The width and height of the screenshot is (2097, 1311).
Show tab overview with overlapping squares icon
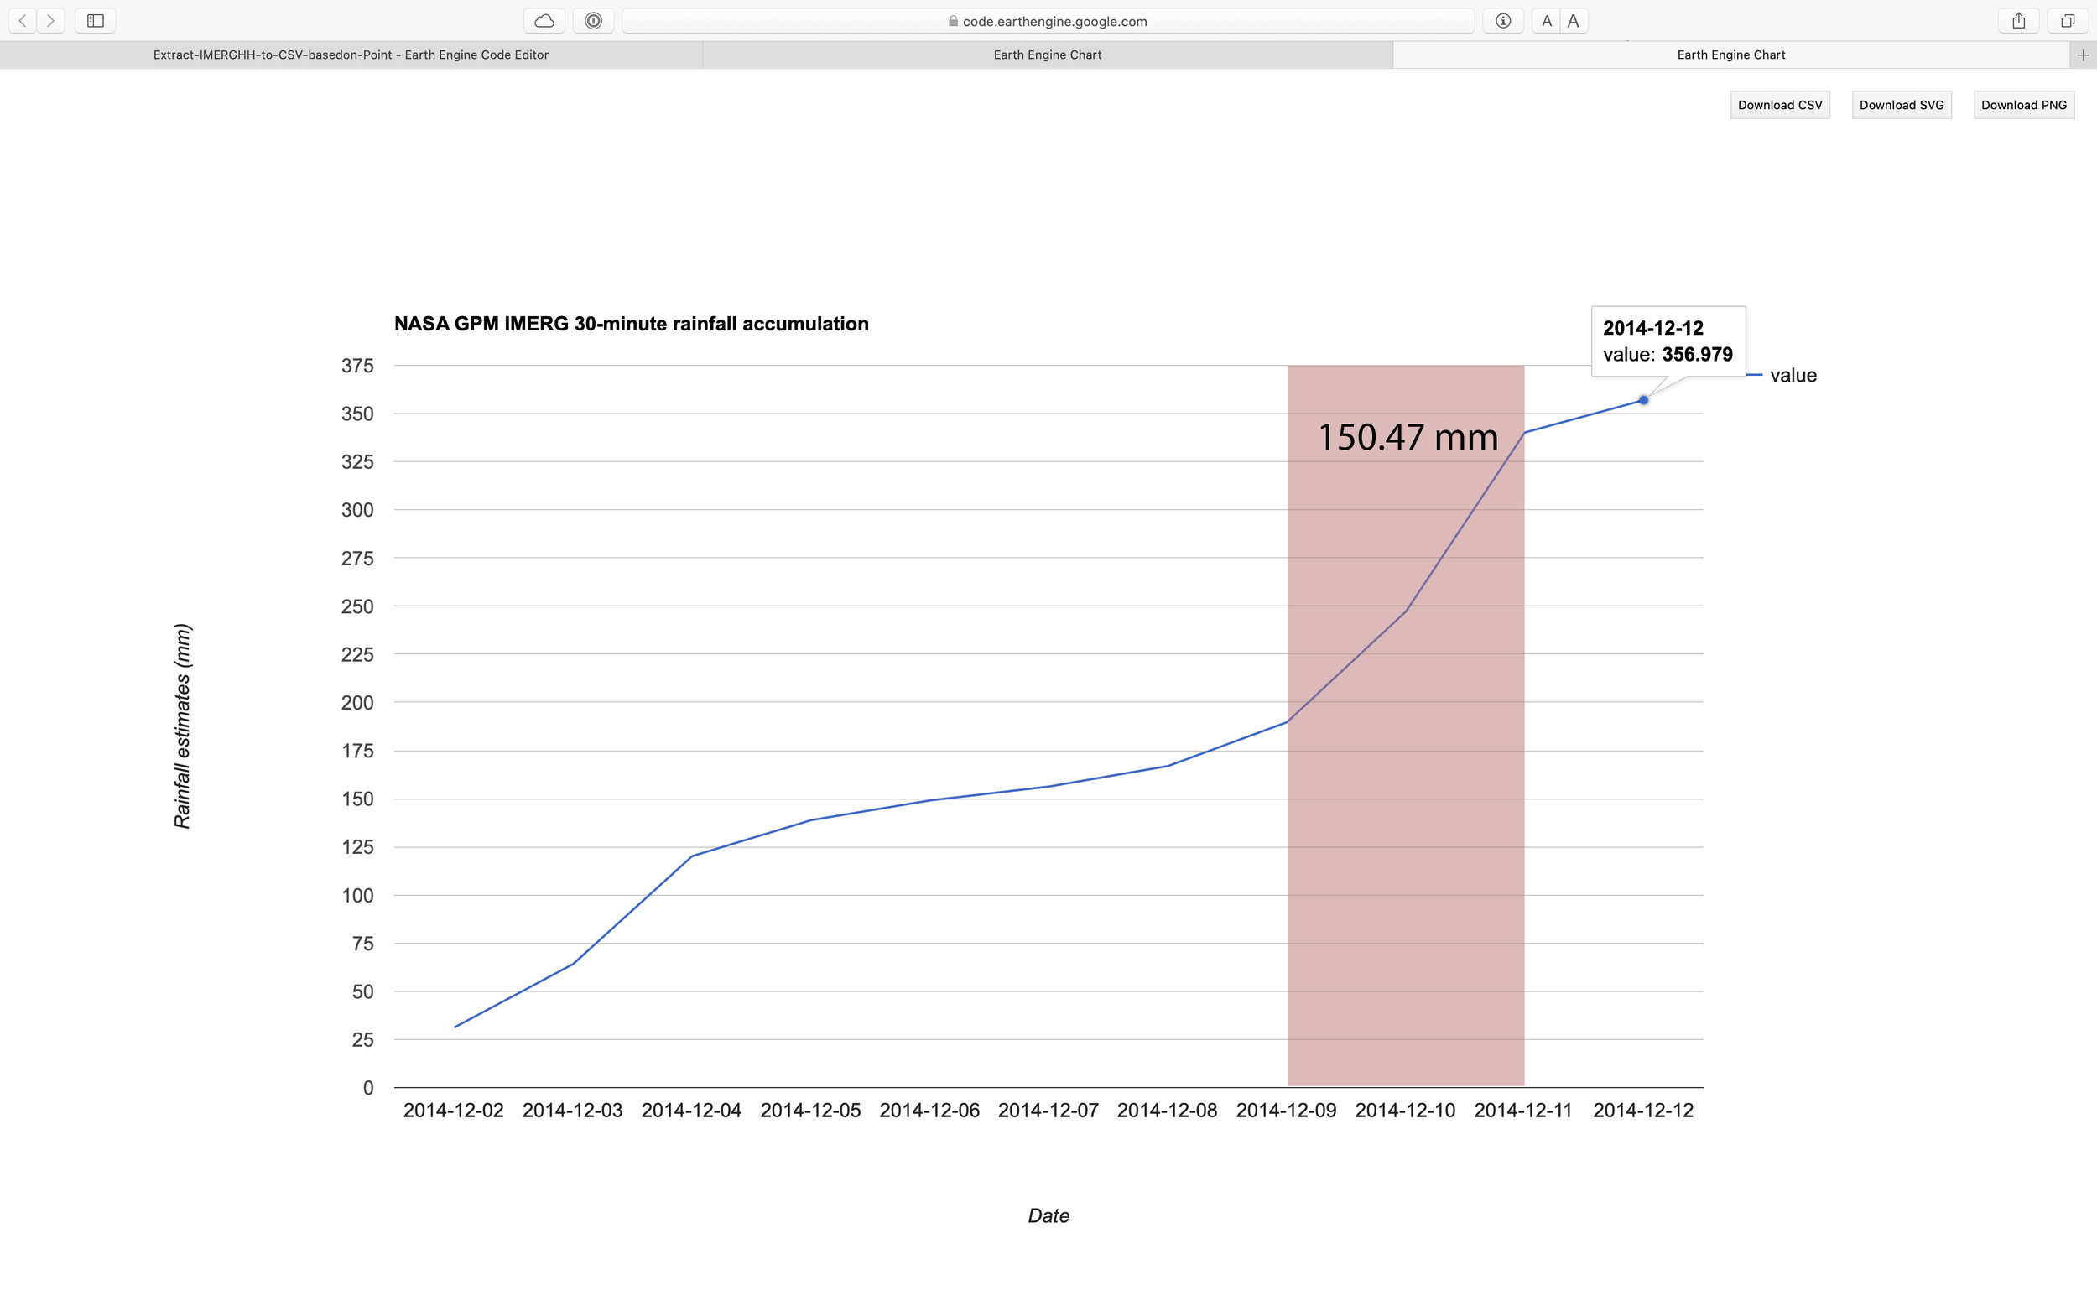2067,20
